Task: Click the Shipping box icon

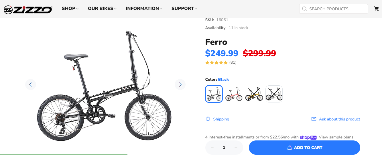Action: pyautogui.click(x=208, y=119)
